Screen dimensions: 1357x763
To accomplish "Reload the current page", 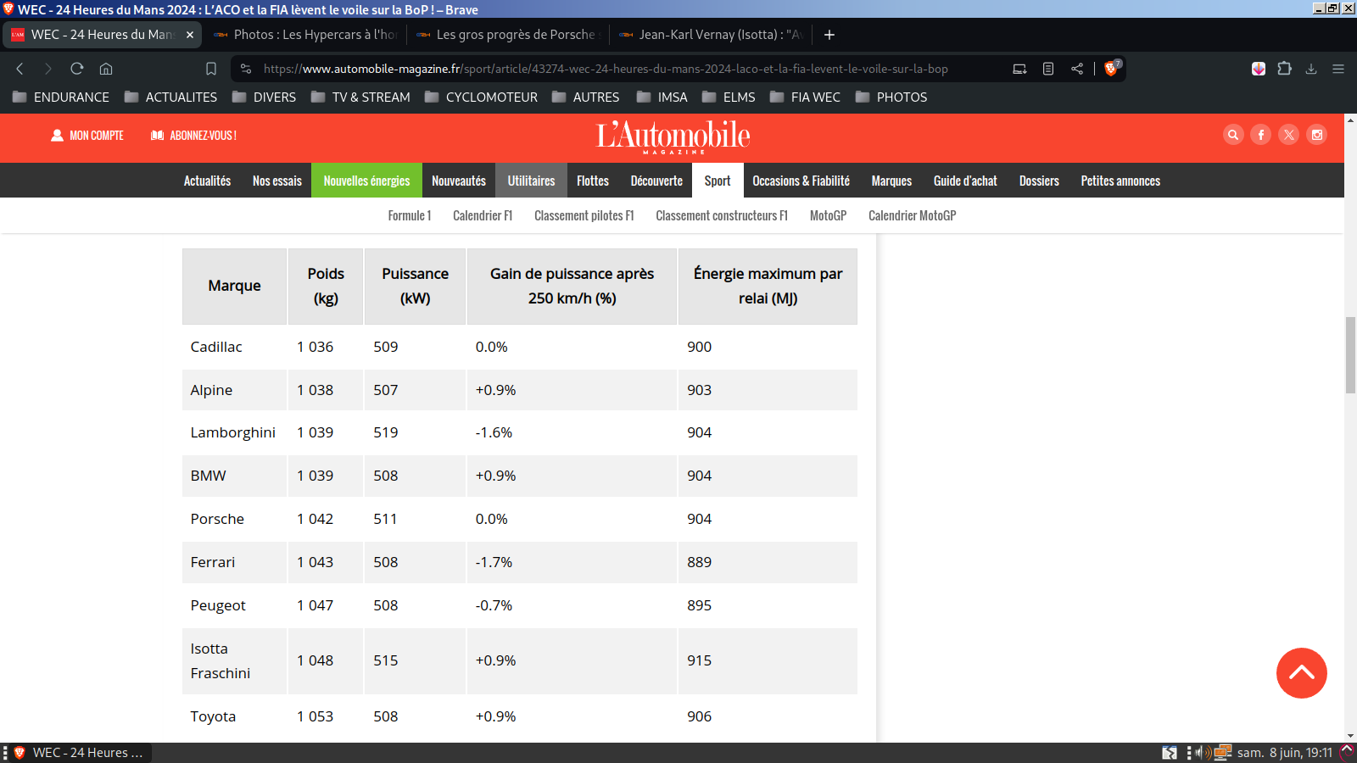I will [77, 69].
